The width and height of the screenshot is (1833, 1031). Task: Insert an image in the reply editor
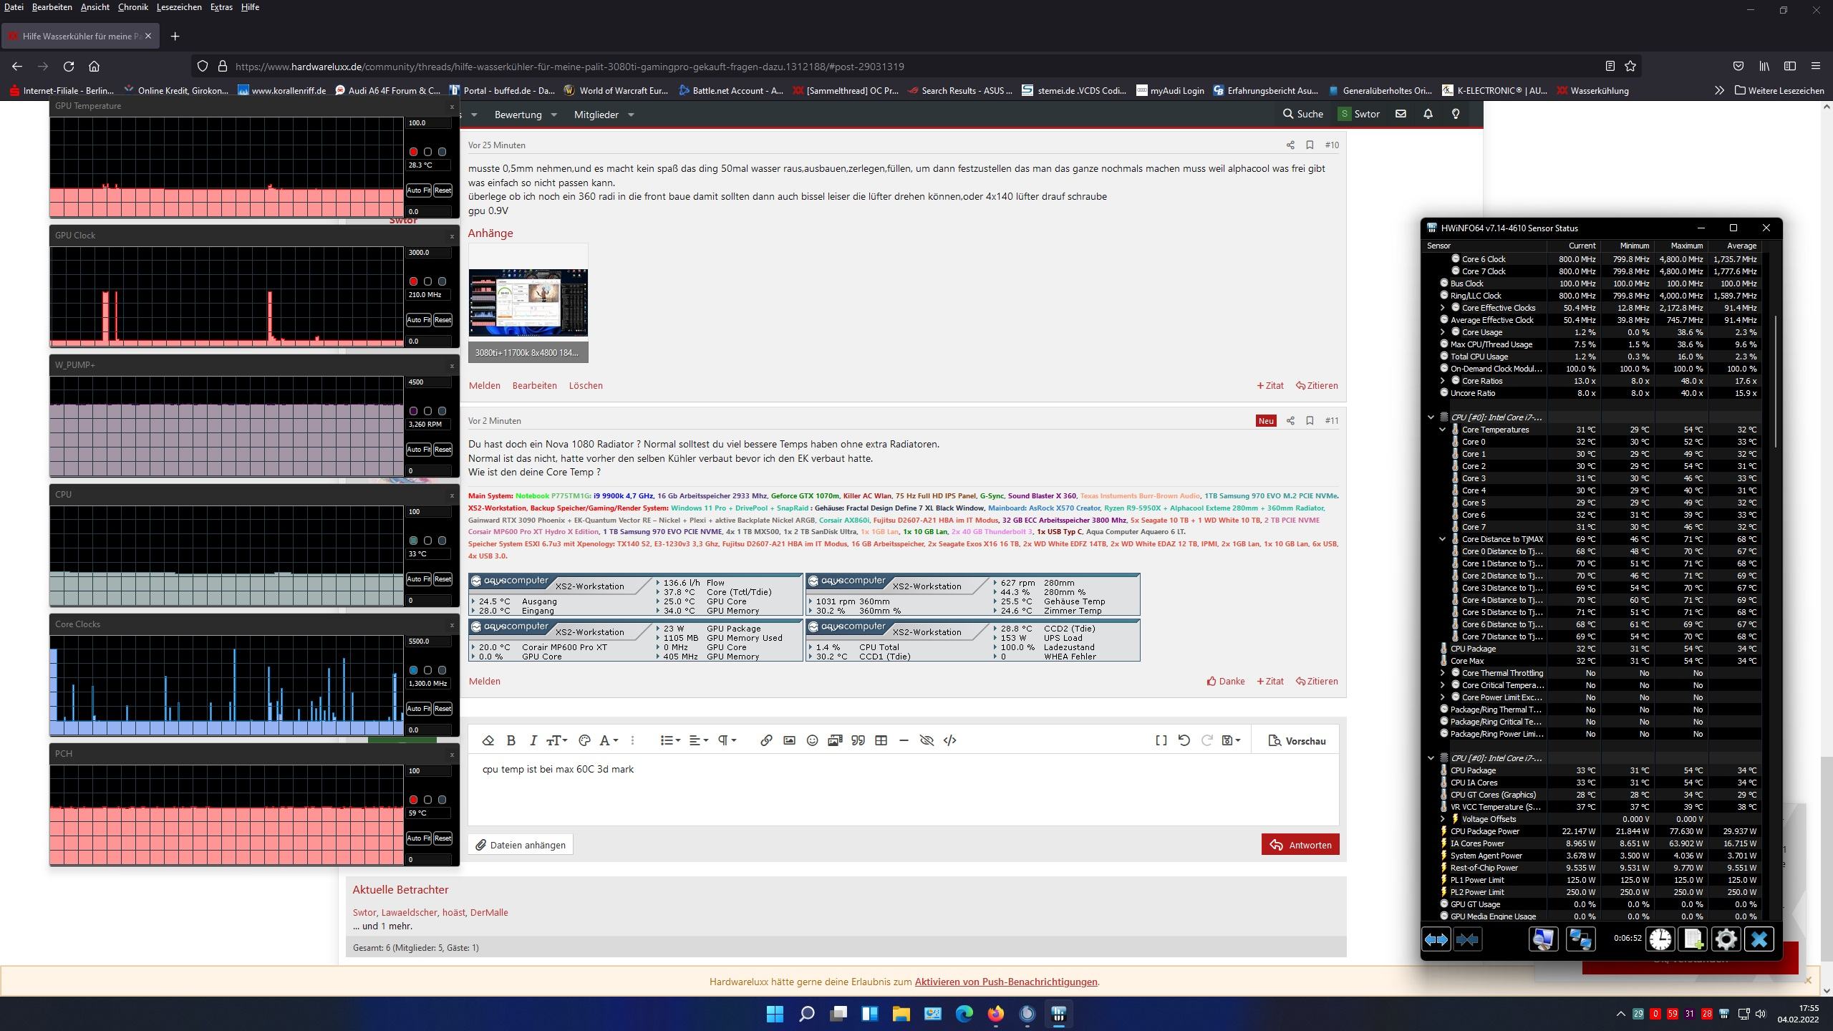pos(789,740)
